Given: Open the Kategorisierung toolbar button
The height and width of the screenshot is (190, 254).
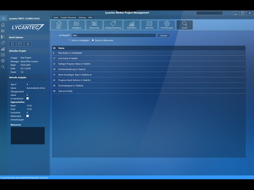Looking at the screenshot, I should point(113,25).
